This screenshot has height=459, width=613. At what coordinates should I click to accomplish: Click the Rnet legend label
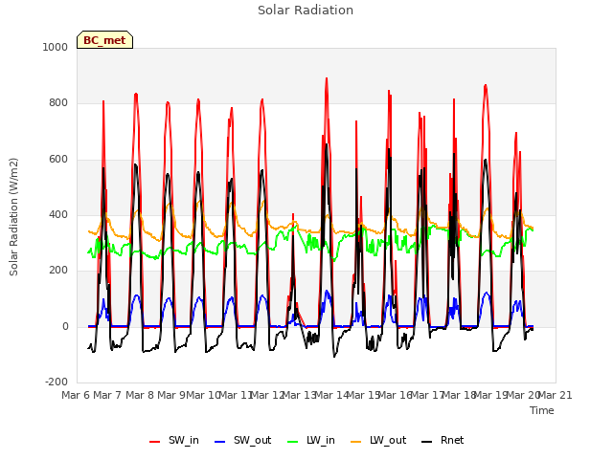452,440
